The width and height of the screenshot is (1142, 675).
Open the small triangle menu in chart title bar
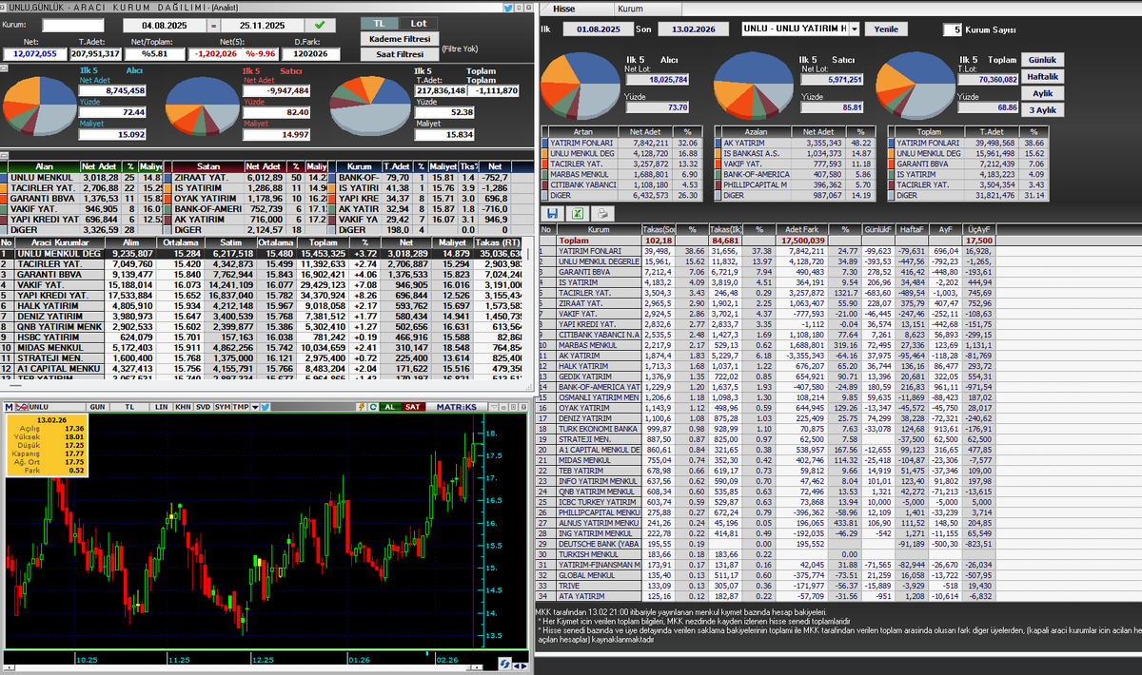[494, 407]
